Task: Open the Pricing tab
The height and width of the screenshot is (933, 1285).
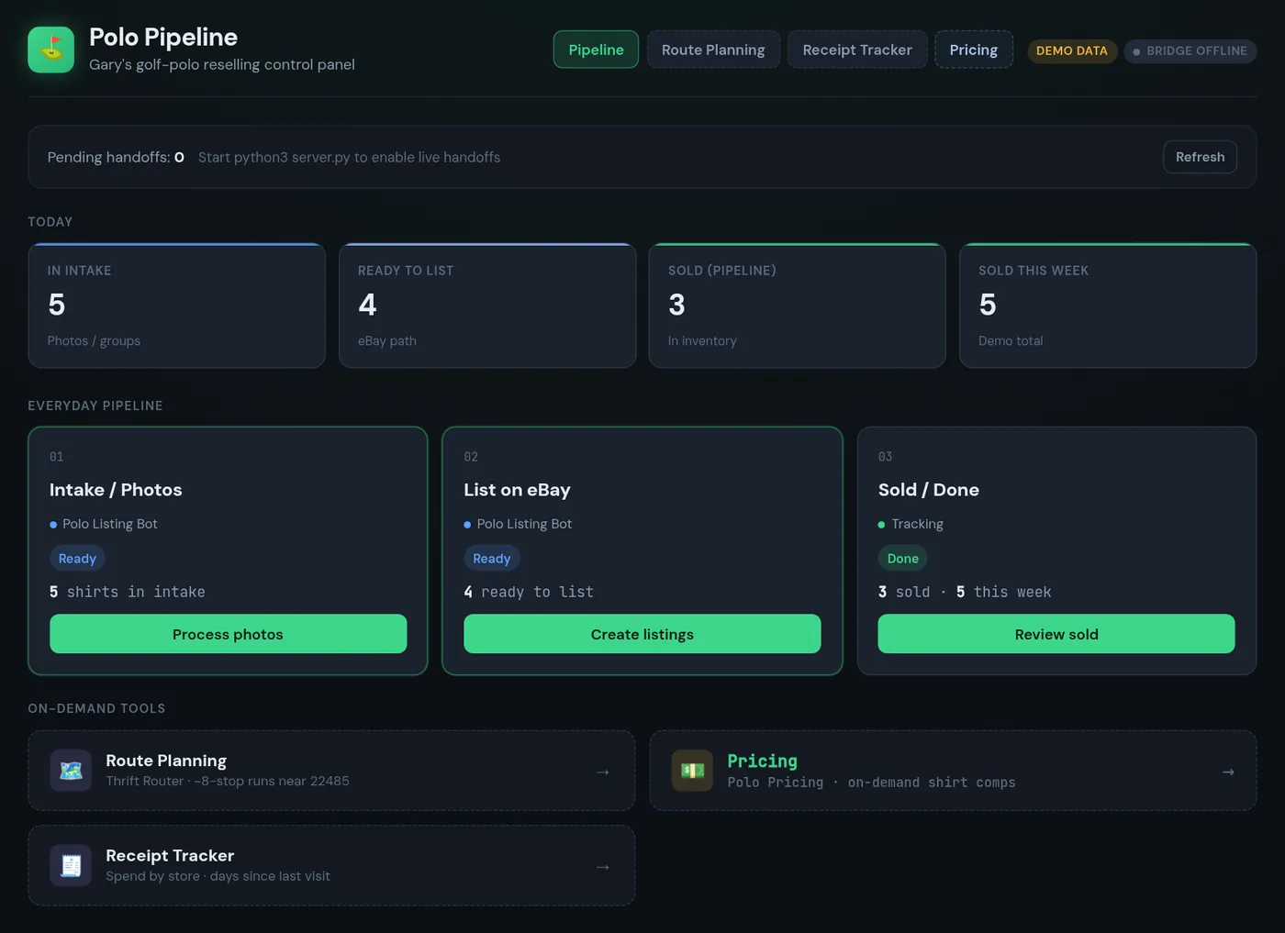Action: [974, 50]
